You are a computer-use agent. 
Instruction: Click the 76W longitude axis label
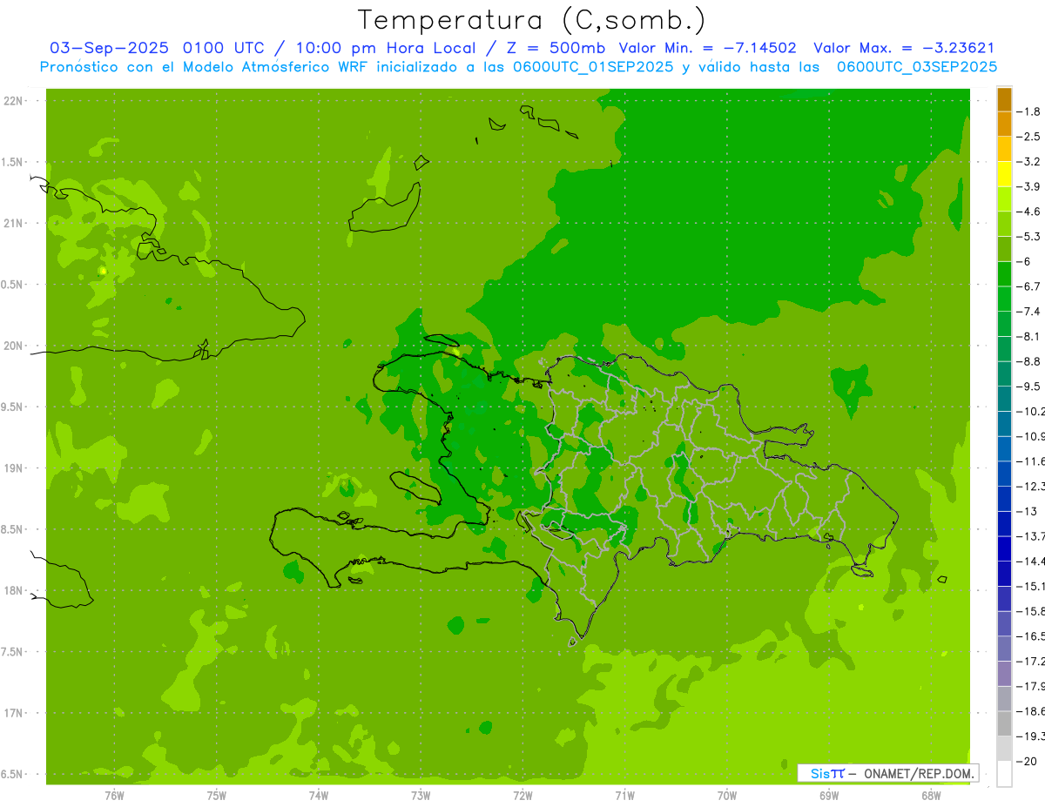click(114, 796)
